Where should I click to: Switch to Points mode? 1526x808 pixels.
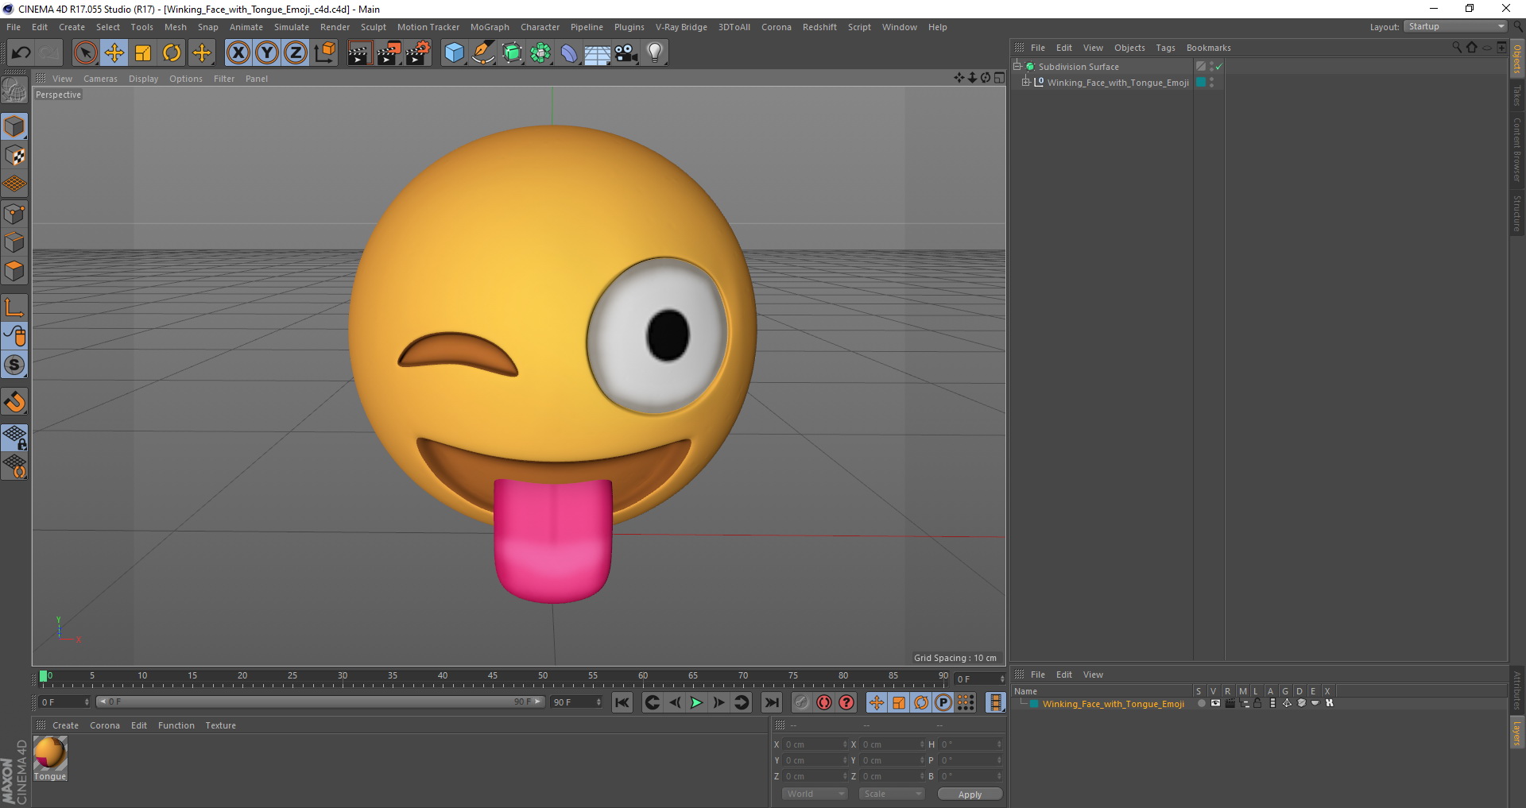tap(14, 213)
